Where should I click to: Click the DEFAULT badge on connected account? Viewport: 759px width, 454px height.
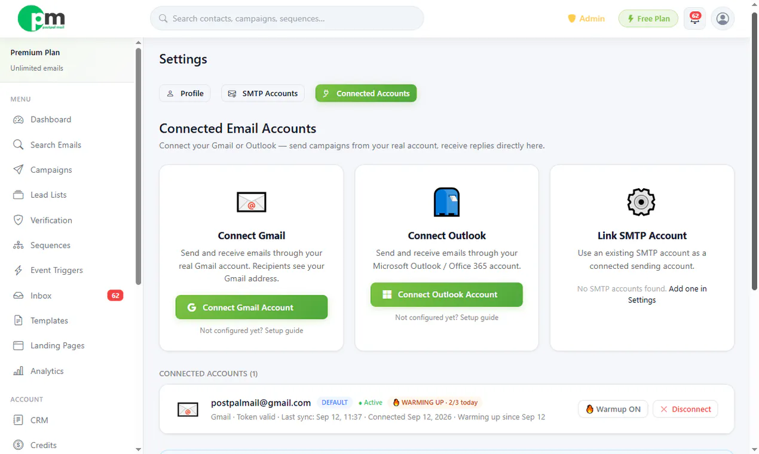pos(334,403)
